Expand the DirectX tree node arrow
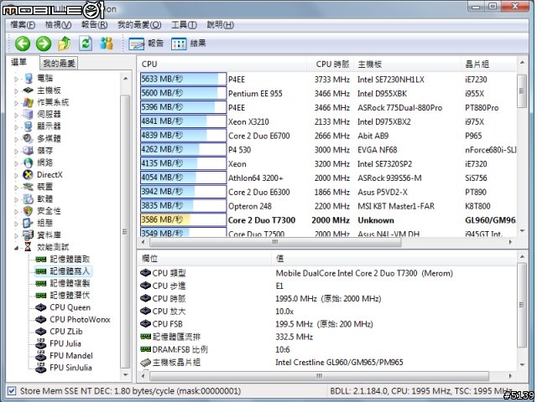The image size is (537, 402). pyautogui.click(x=16, y=175)
